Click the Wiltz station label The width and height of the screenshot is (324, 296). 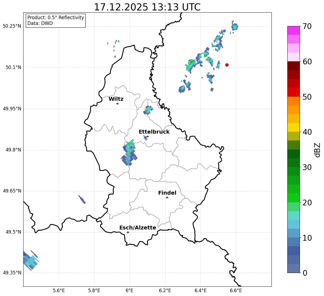pos(116,99)
